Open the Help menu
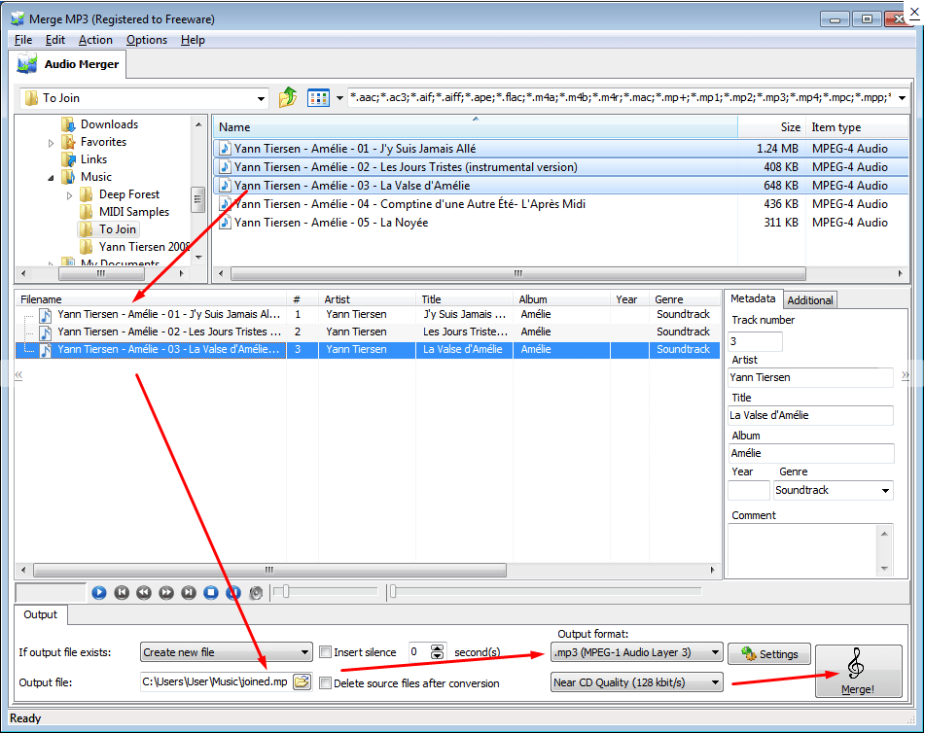Screen dimensions: 925x733 coord(193,40)
